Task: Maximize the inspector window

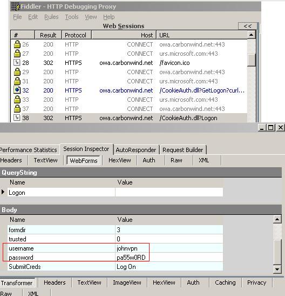Action: pyautogui.click(x=270, y=128)
